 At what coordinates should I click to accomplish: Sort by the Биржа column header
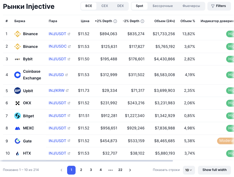[20, 21]
